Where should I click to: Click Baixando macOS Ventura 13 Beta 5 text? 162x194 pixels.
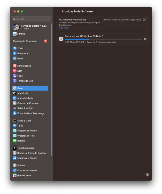[x=85, y=36]
